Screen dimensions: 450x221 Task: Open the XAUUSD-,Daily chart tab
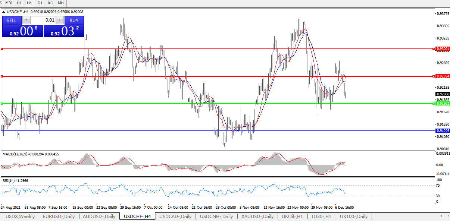coord(257,217)
